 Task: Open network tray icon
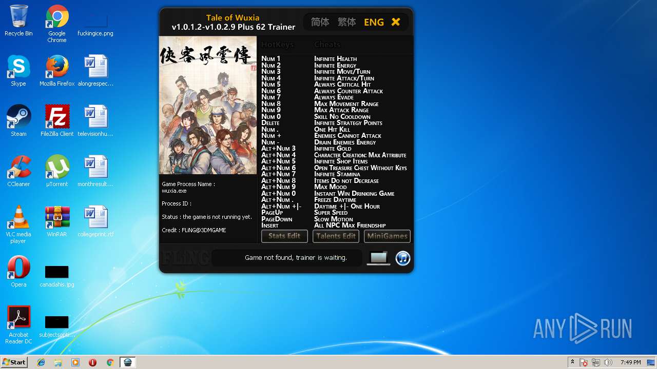coord(596,363)
